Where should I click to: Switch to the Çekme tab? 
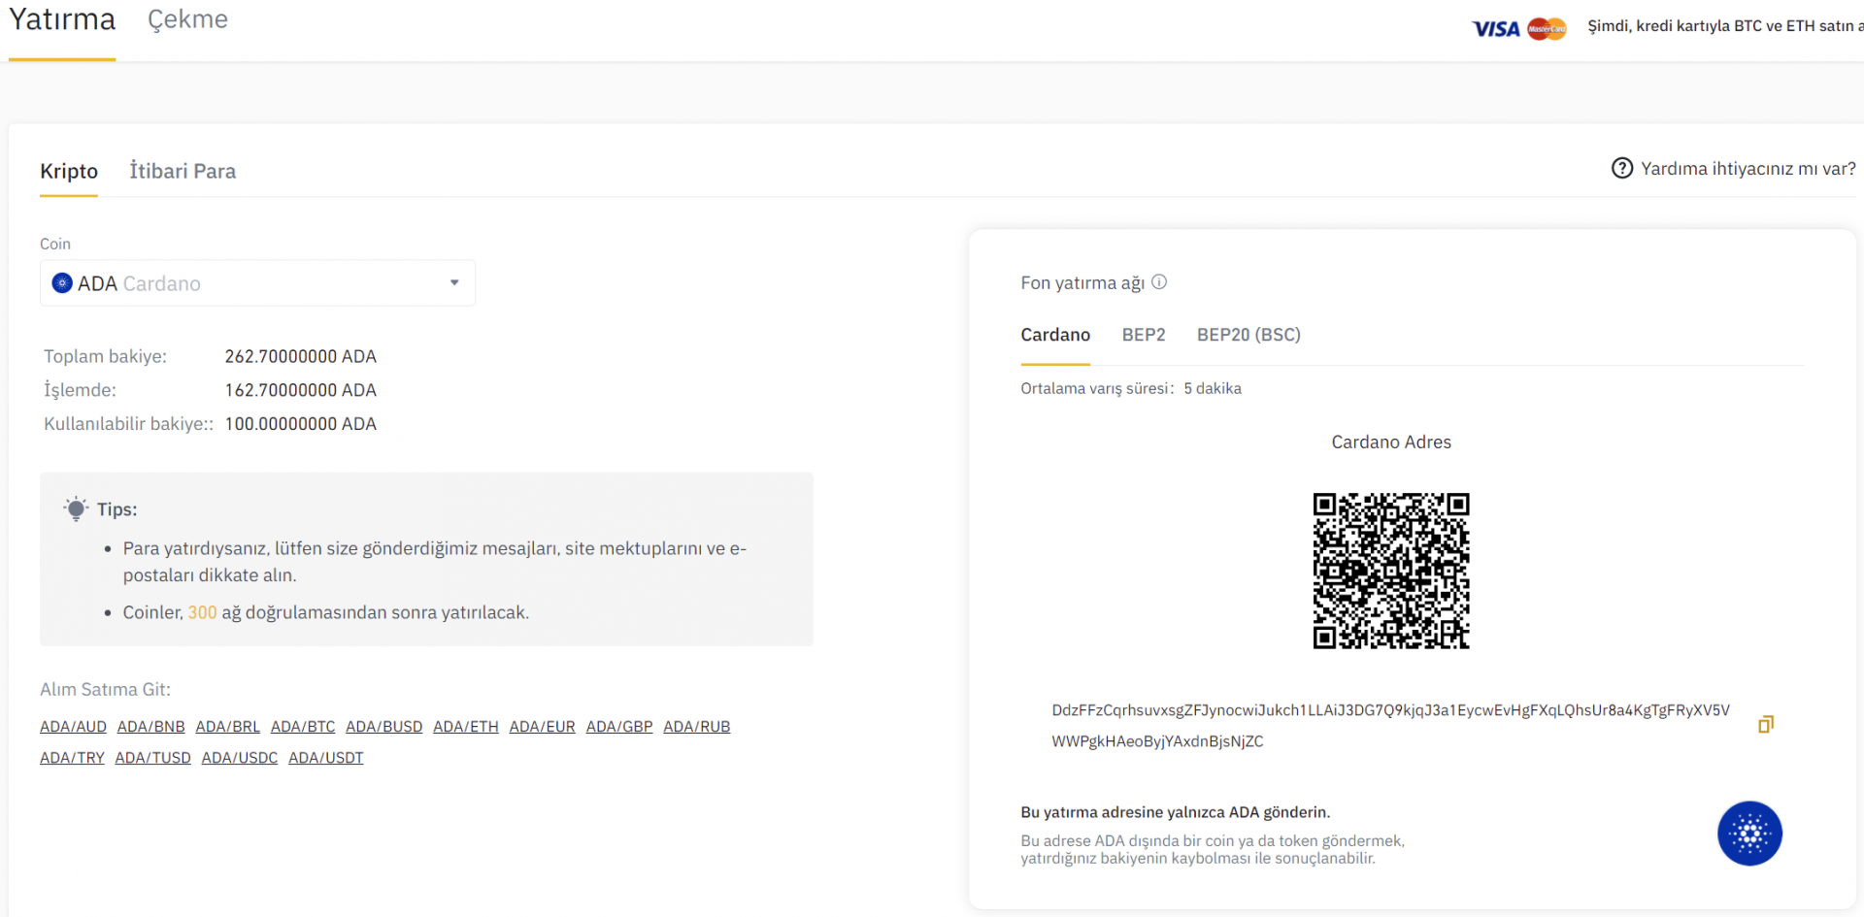pos(187,19)
